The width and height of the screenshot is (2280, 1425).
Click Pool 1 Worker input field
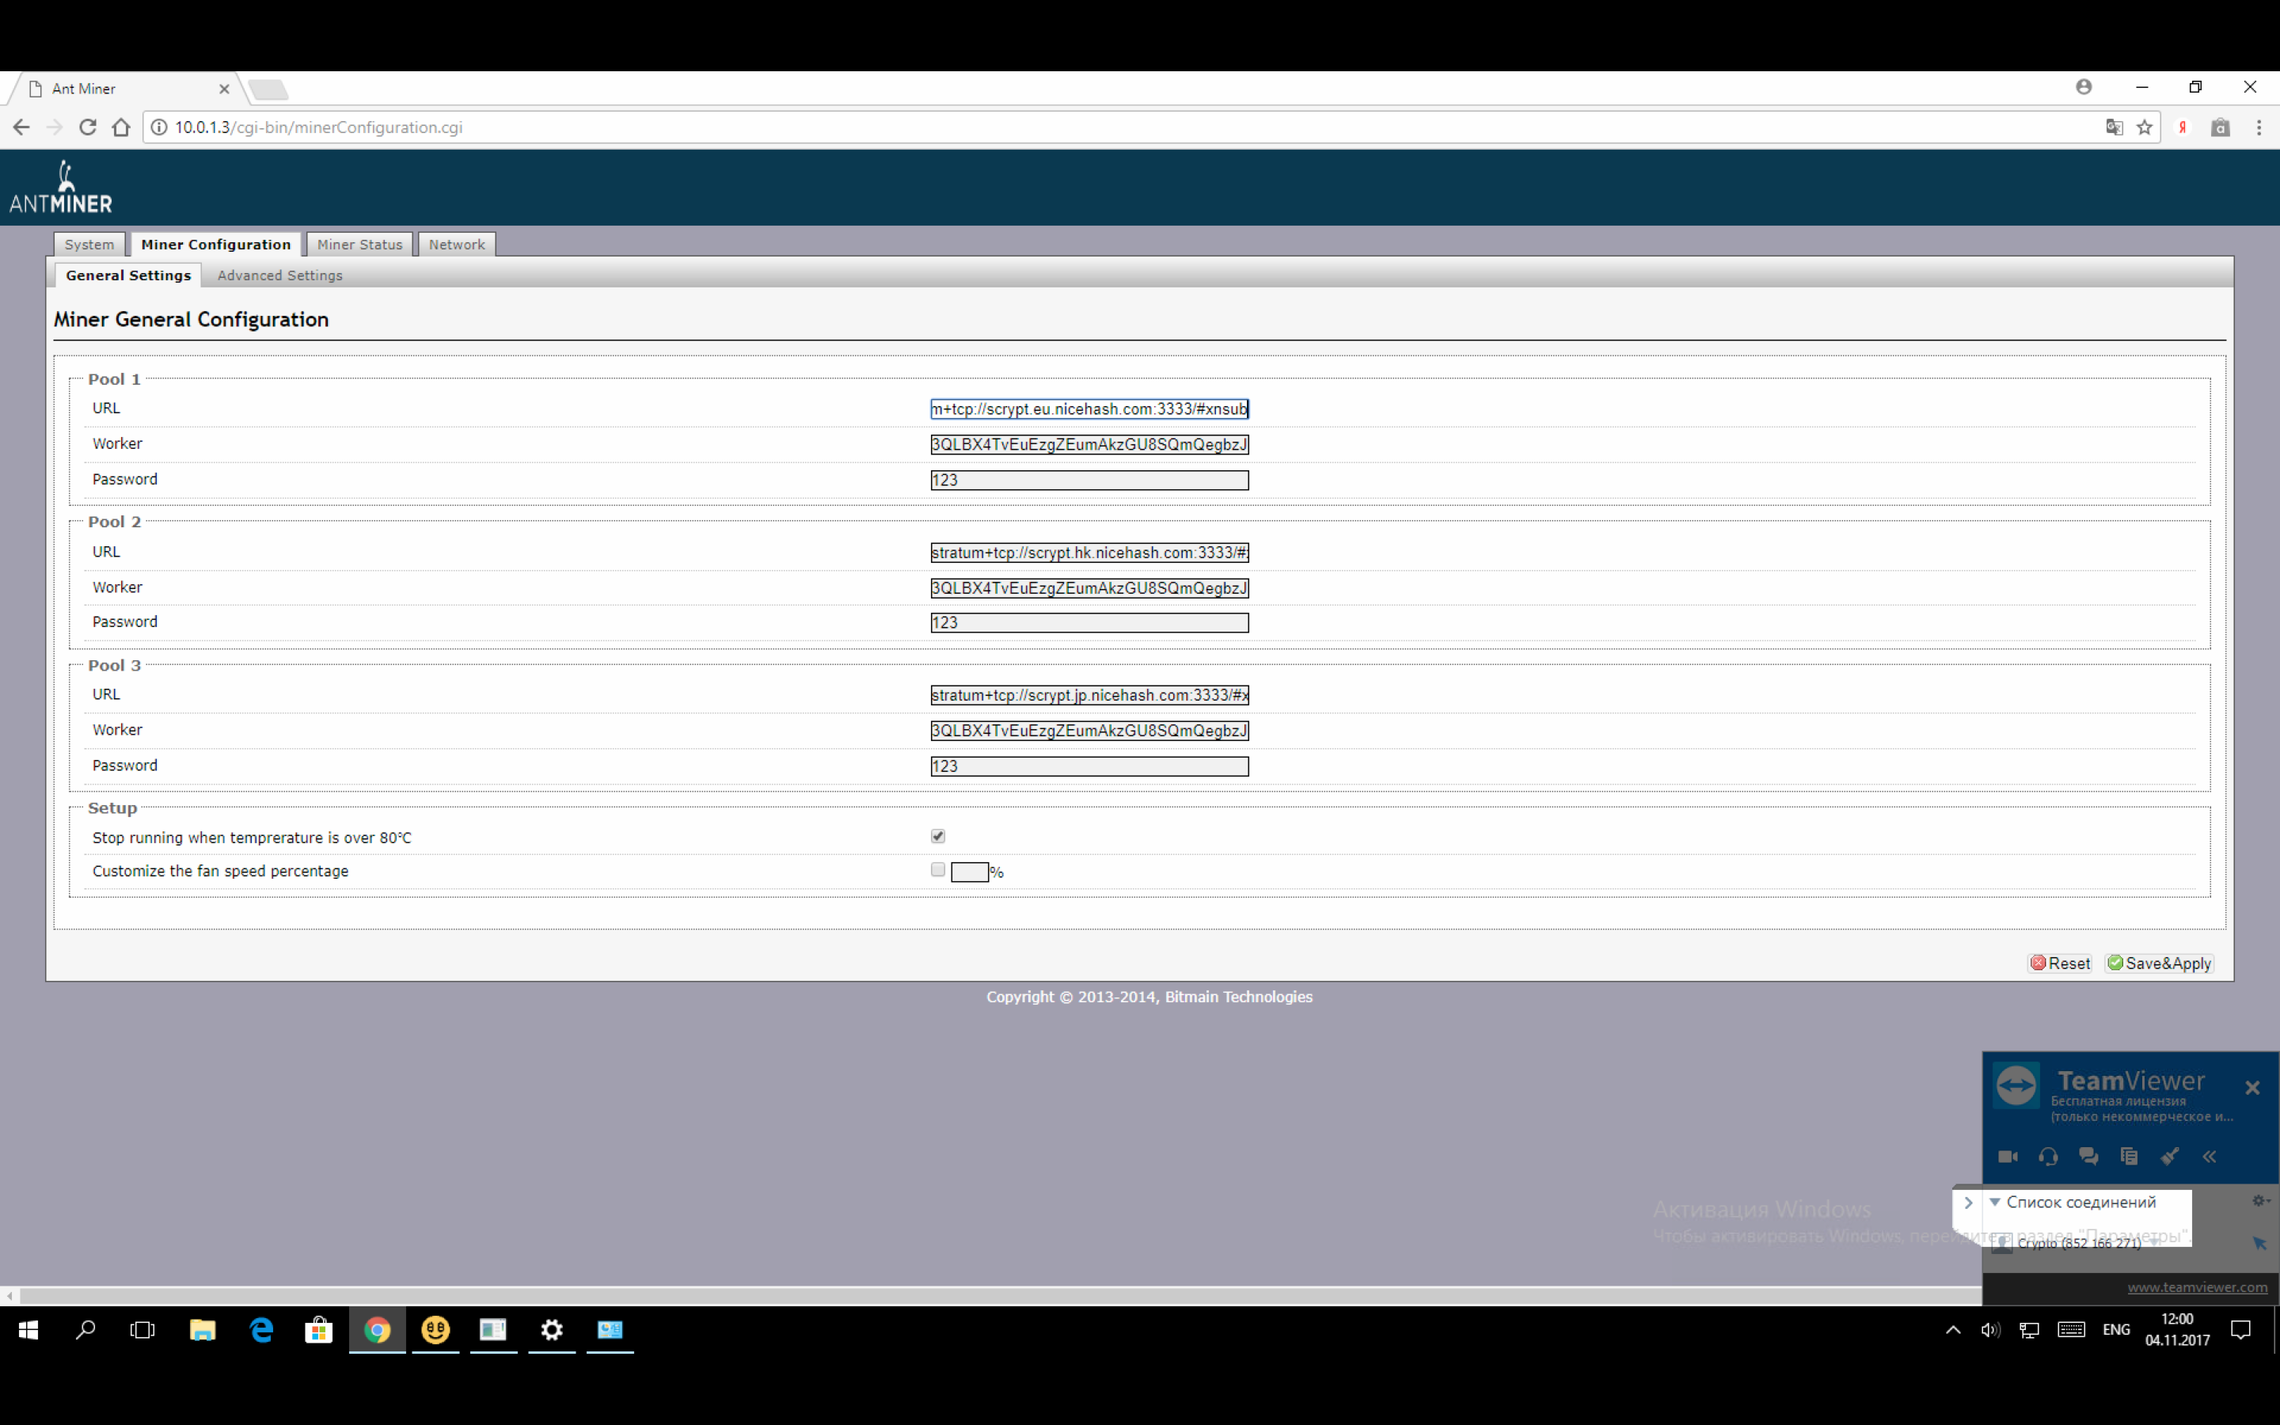click(1089, 443)
